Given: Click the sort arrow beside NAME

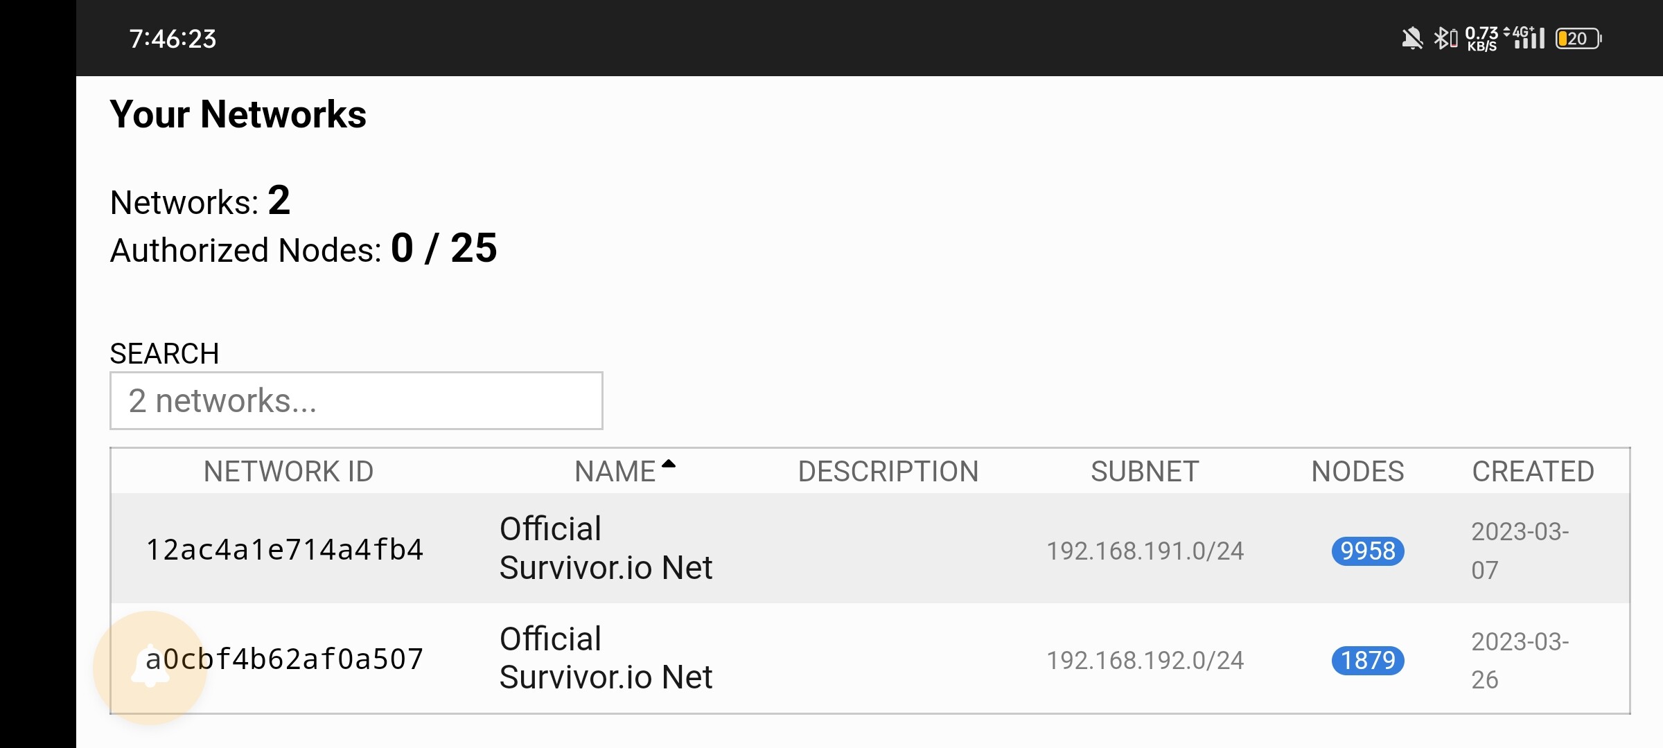Looking at the screenshot, I should pyautogui.click(x=668, y=465).
